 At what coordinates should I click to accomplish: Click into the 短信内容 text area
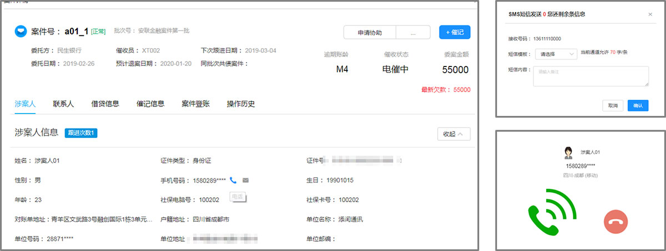coord(591,76)
